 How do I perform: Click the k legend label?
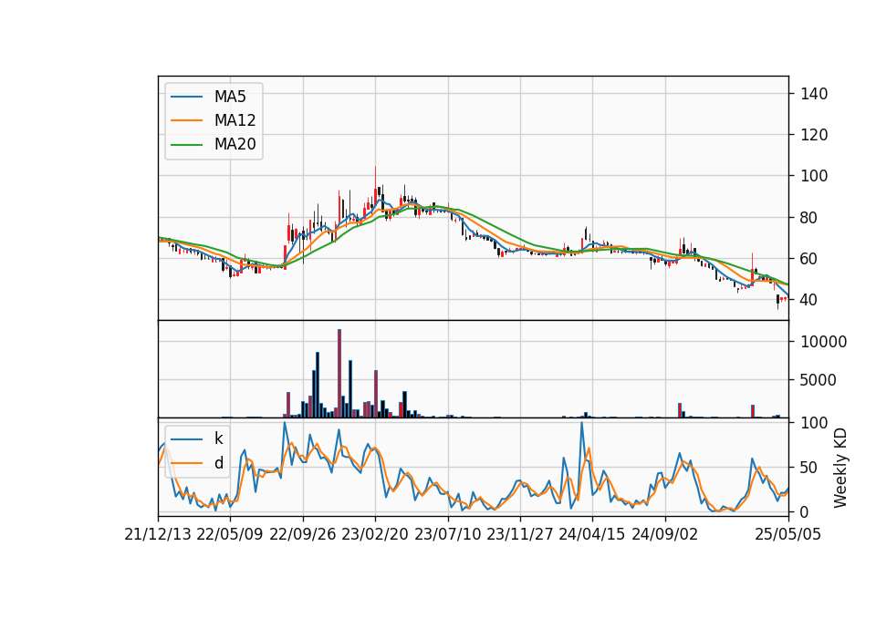pyautogui.click(x=218, y=438)
